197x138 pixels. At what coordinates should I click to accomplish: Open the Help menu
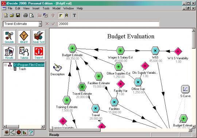[x=80, y=8]
